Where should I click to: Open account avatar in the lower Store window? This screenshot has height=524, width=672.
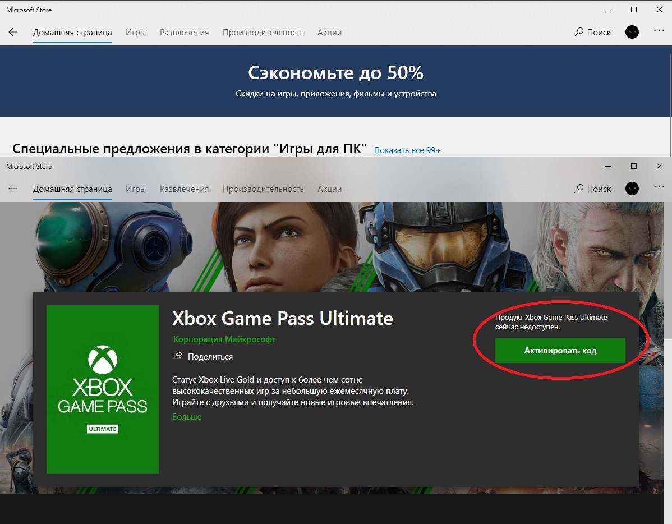632,189
